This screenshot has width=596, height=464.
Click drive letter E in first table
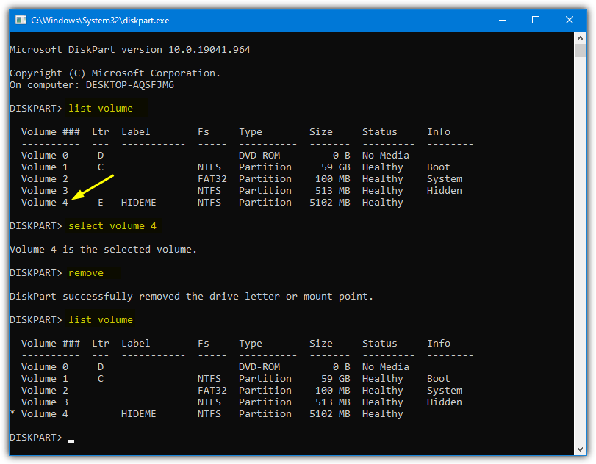click(x=101, y=203)
